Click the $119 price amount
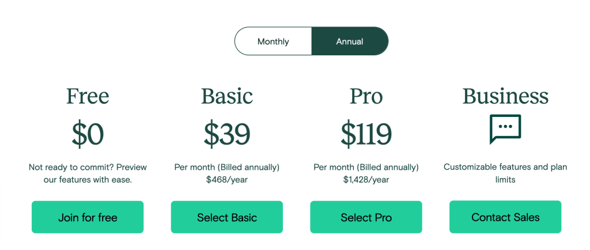This screenshot has height=250, width=590. coord(366,134)
